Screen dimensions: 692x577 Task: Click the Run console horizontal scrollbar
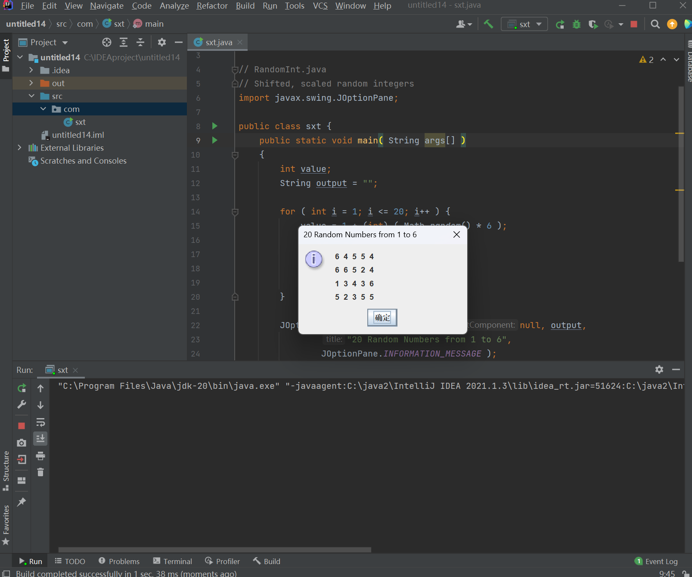214,549
